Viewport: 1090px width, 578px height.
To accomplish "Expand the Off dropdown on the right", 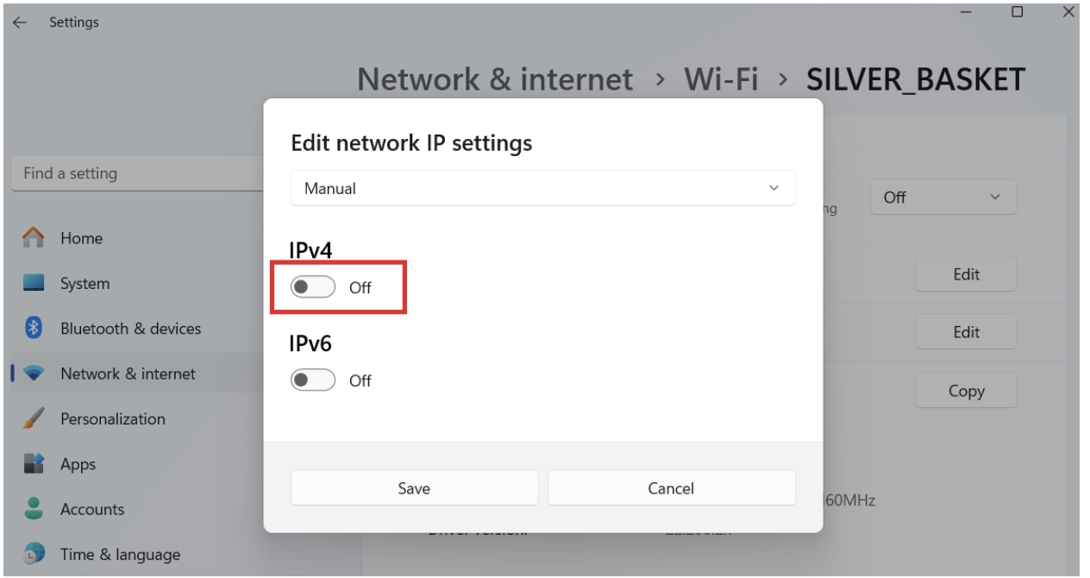I will (x=943, y=197).
